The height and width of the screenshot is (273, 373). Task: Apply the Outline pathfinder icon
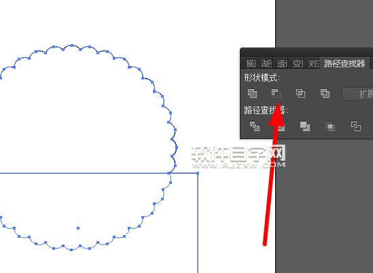tap(356, 126)
